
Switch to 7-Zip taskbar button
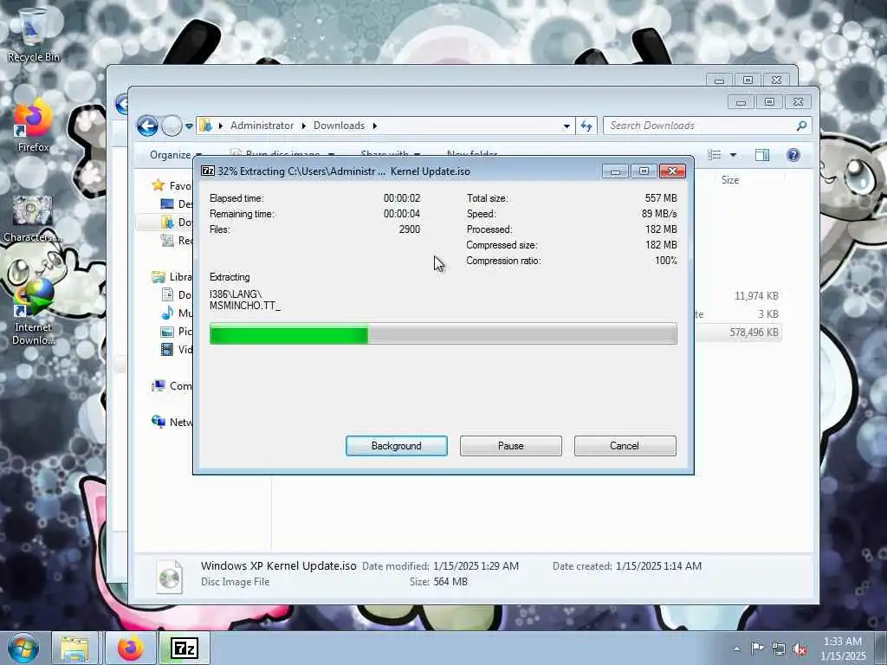click(185, 648)
